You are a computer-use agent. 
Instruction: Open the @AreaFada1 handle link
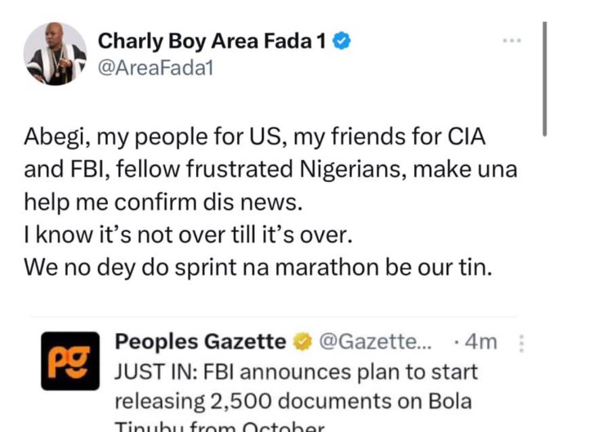tap(155, 69)
